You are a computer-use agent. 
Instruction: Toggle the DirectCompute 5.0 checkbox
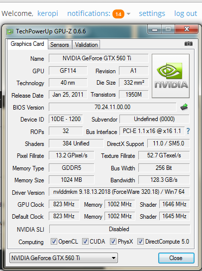(x=140, y=241)
